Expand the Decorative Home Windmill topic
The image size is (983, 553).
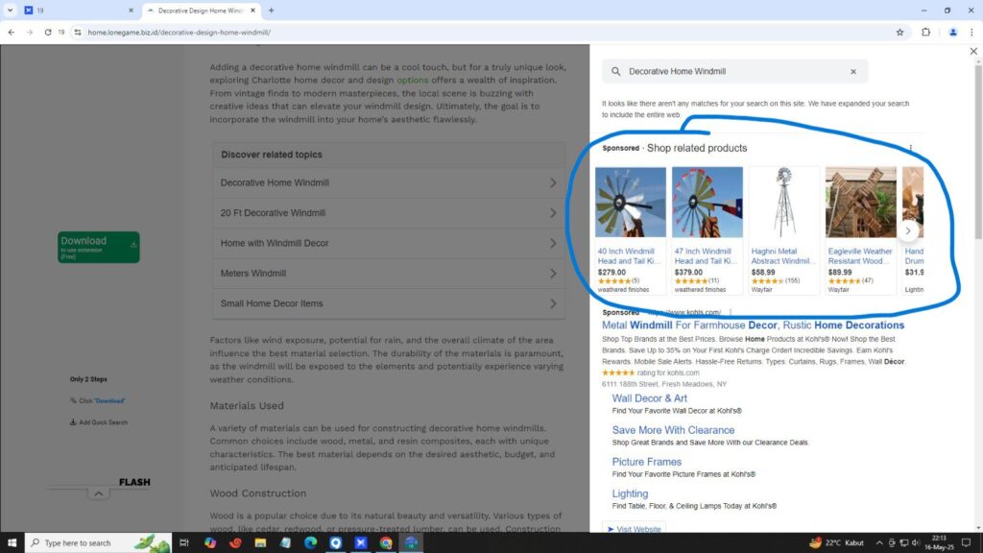389,182
